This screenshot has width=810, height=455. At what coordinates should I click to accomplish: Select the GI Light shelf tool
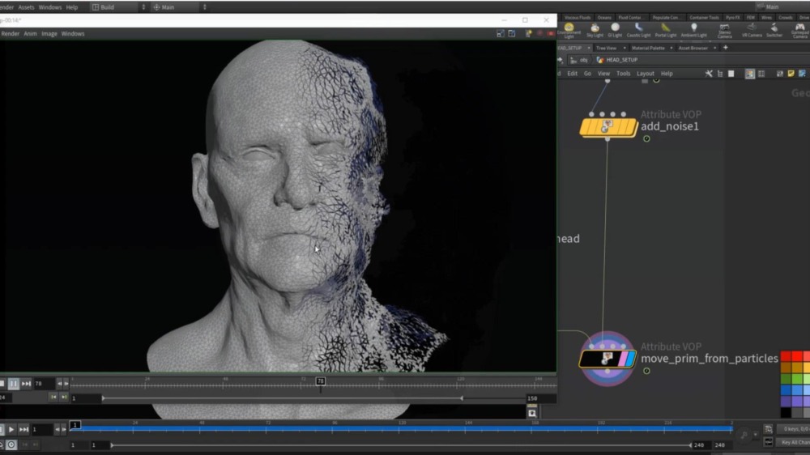click(615, 30)
